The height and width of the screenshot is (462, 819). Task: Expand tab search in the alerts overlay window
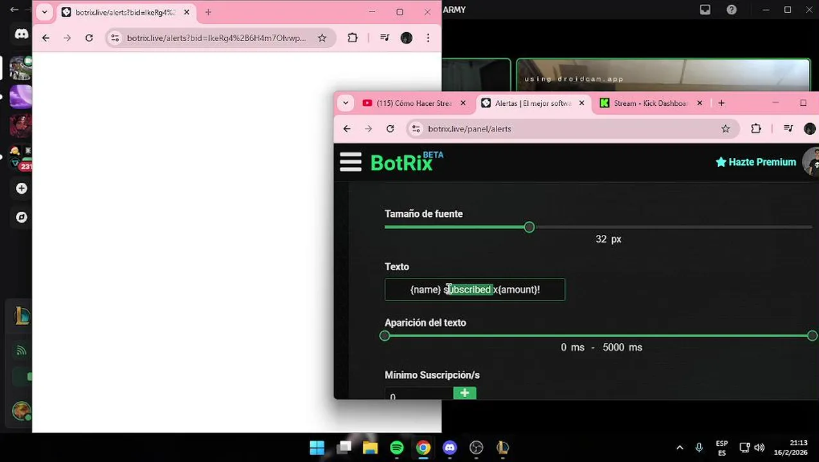point(44,12)
